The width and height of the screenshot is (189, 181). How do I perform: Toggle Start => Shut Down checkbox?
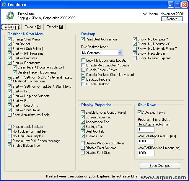[x=9, y=110]
